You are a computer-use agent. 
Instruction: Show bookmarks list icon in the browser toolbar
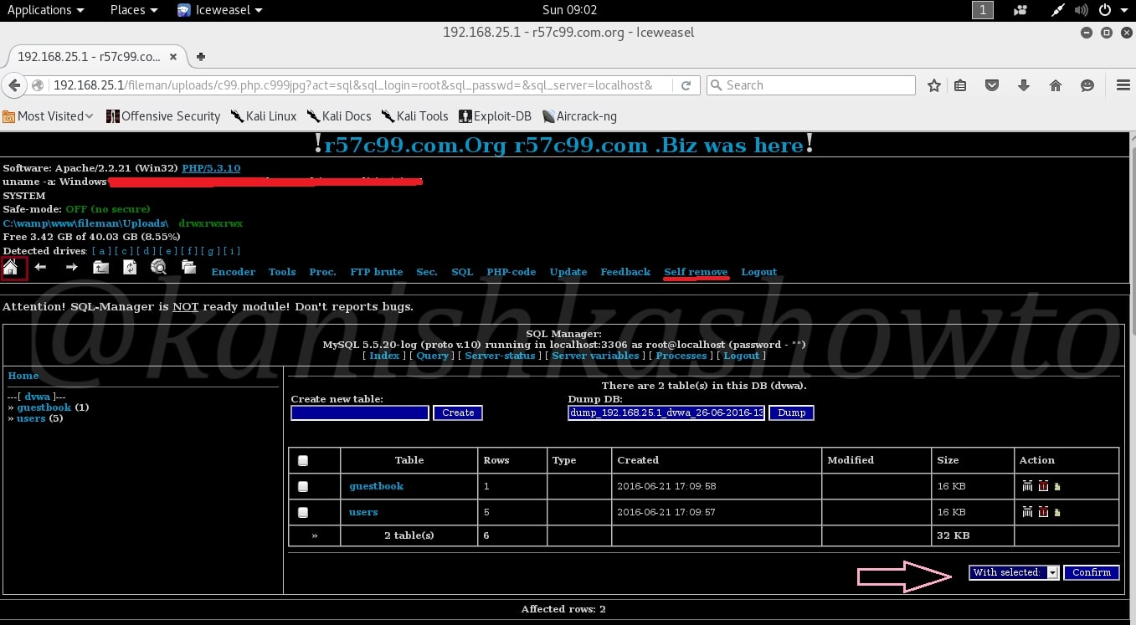click(x=960, y=85)
